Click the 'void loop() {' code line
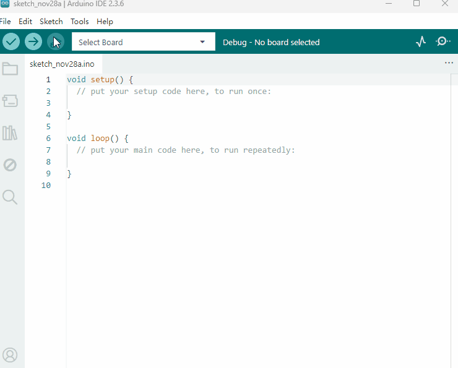 click(x=98, y=139)
